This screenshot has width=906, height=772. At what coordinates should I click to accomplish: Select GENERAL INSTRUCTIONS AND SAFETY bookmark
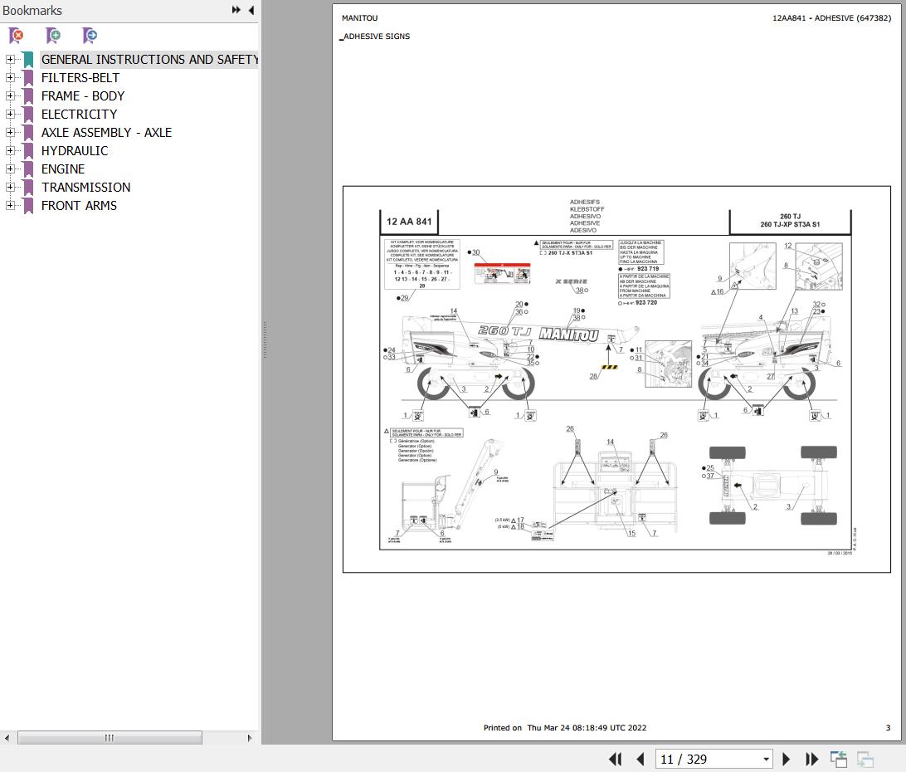[149, 60]
